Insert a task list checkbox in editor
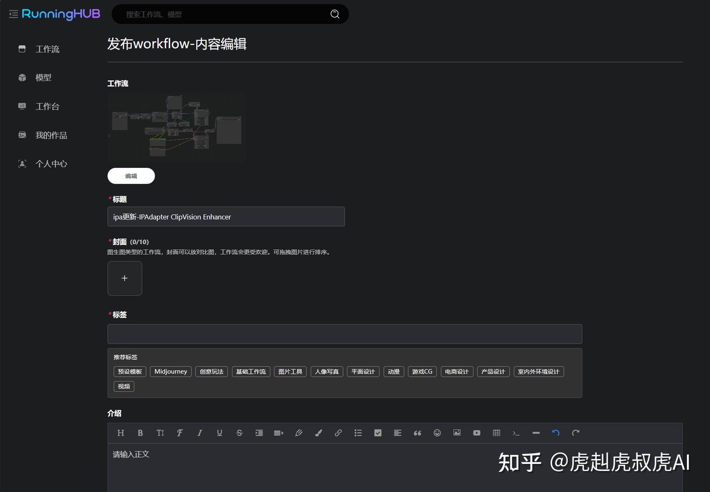Viewport: 710px width, 492px height. 378,433
